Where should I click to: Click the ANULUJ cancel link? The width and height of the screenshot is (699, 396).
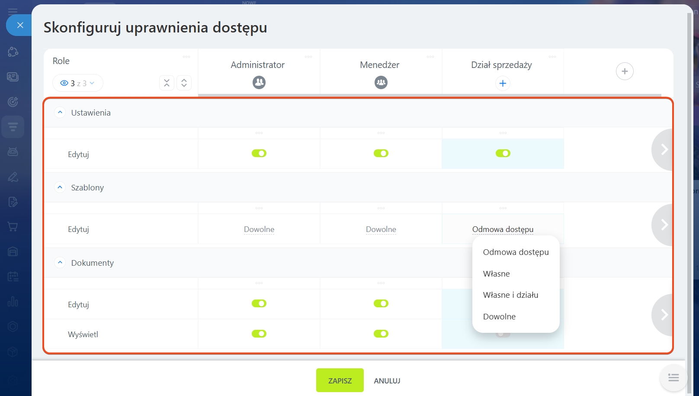pyautogui.click(x=387, y=381)
